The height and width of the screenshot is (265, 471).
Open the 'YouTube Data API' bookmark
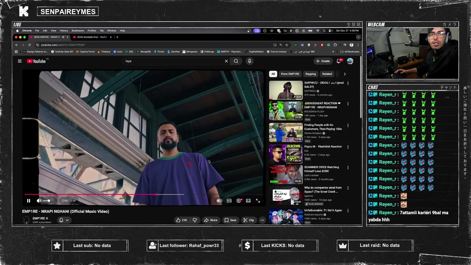tap(62, 52)
